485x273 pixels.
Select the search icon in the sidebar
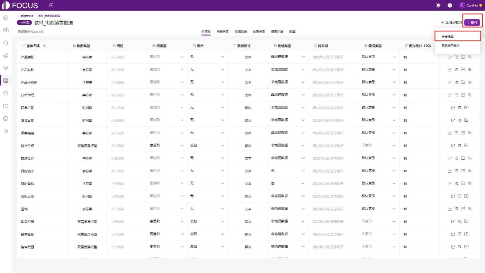(5, 43)
